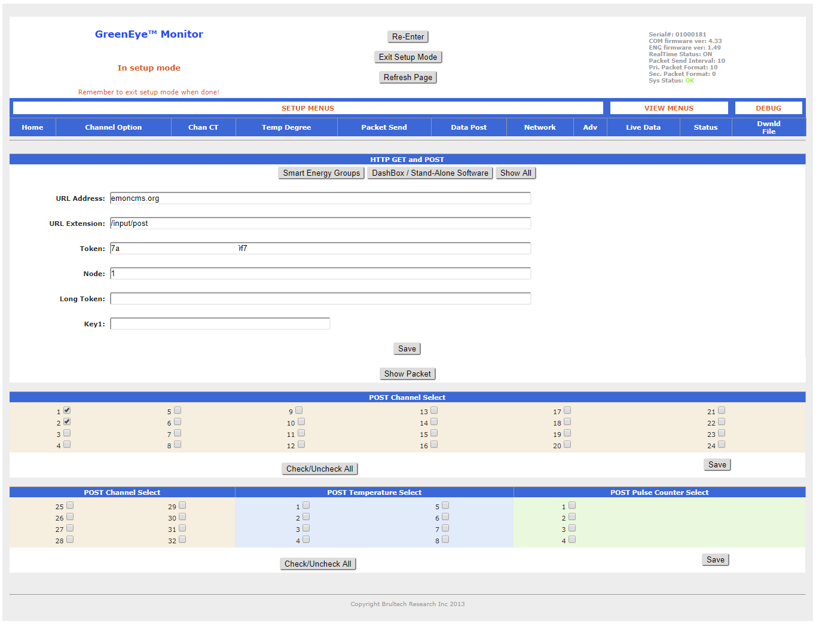Click the Exit Setup Mode button

tap(408, 57)
